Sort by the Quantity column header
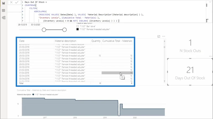 tap(96, 41)
